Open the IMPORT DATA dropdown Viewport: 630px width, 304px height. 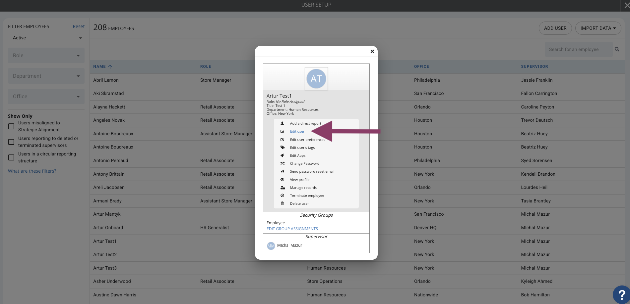tap(598, 28)
